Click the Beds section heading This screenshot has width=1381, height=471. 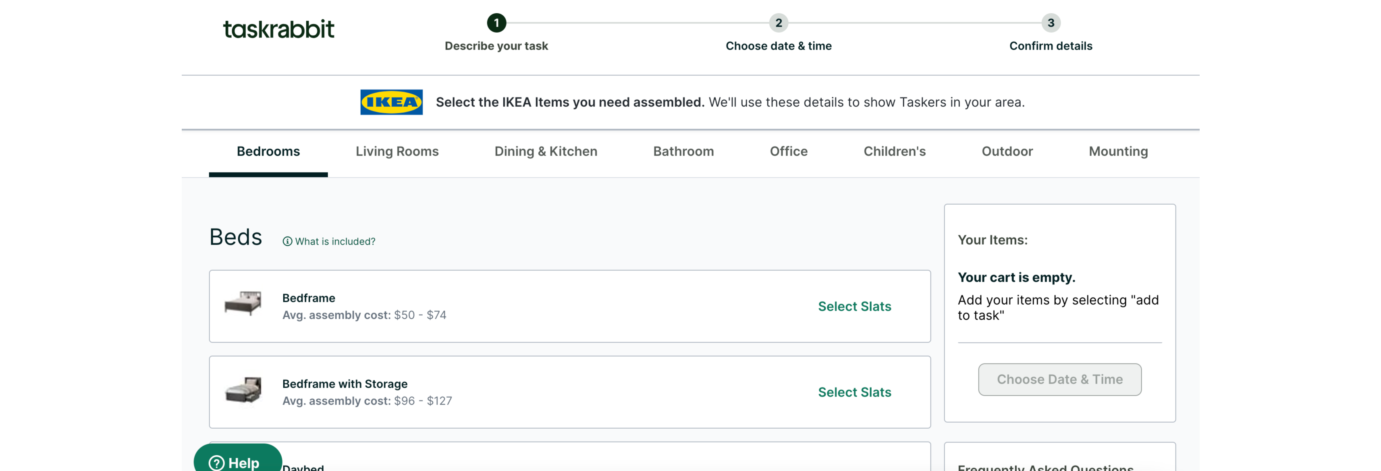pyautogui.click(x=235, y=237)
